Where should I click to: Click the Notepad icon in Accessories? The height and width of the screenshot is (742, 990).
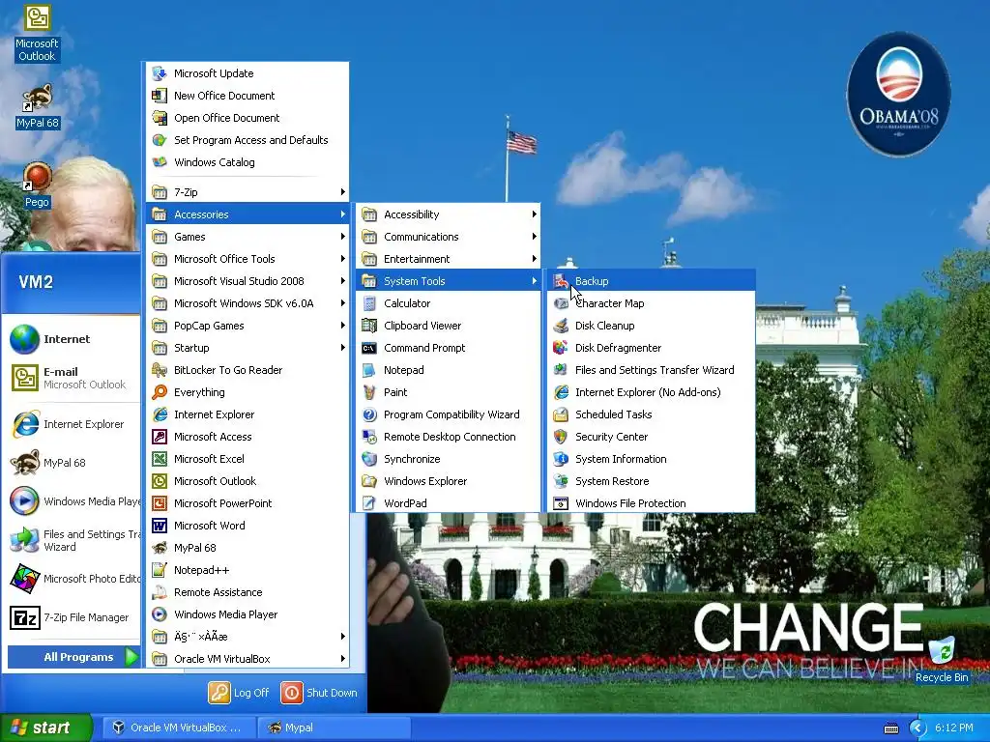coord(369,370)
